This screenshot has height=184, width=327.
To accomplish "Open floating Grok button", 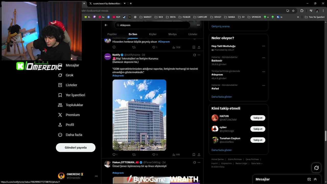I will (316, 168).
